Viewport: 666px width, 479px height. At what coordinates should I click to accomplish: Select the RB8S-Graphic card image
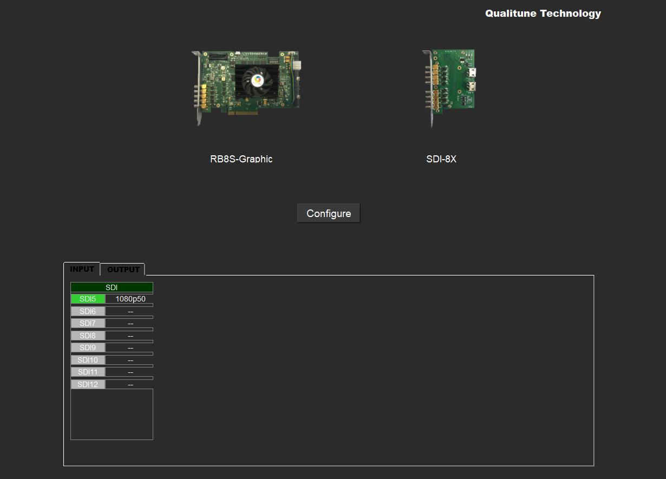(247, 88)
